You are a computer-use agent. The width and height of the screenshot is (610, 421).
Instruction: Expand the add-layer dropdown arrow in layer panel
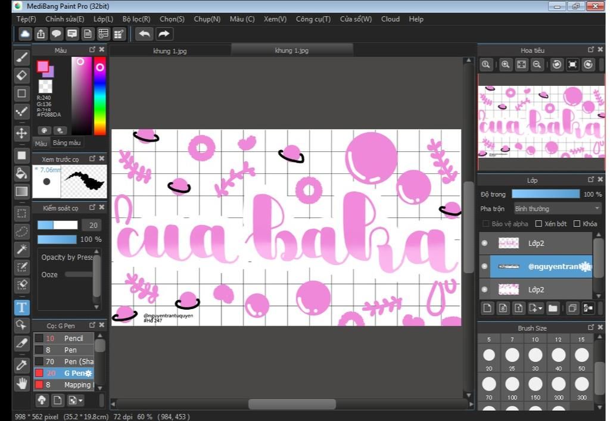[539, 308]
